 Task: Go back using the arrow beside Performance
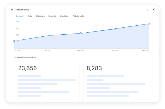tap(12, 10)
